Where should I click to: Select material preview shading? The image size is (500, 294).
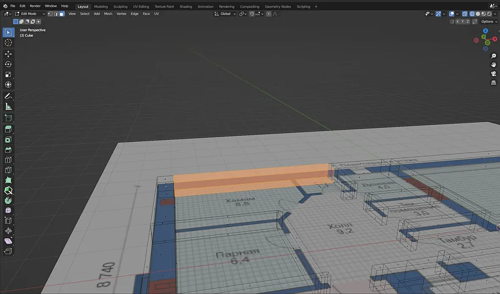click(483, 14)
